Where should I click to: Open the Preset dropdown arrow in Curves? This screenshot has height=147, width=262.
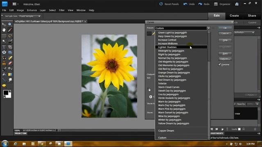click(x=208, y=28)
